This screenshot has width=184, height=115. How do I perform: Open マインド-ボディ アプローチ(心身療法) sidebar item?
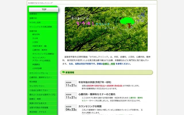41,59
